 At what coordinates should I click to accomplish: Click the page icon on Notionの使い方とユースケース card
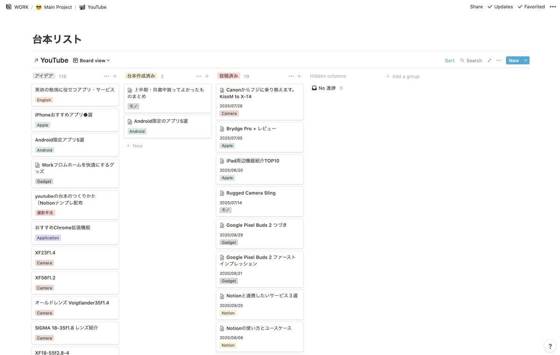pyautogui.click(x=222, y=328)
